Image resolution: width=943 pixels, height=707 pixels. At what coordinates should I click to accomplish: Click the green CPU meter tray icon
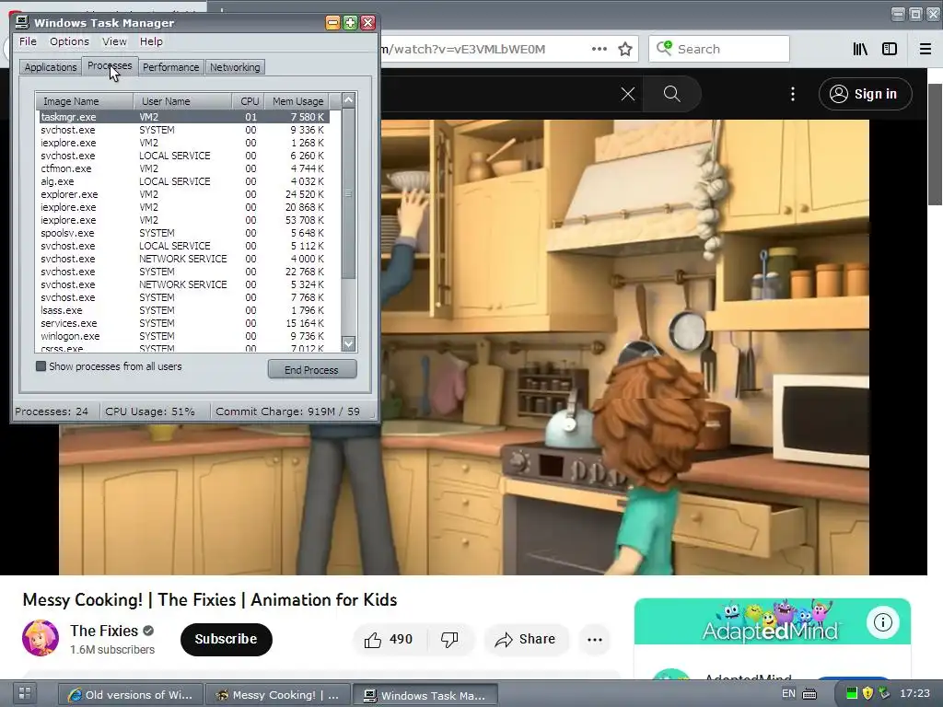(851, 694)
